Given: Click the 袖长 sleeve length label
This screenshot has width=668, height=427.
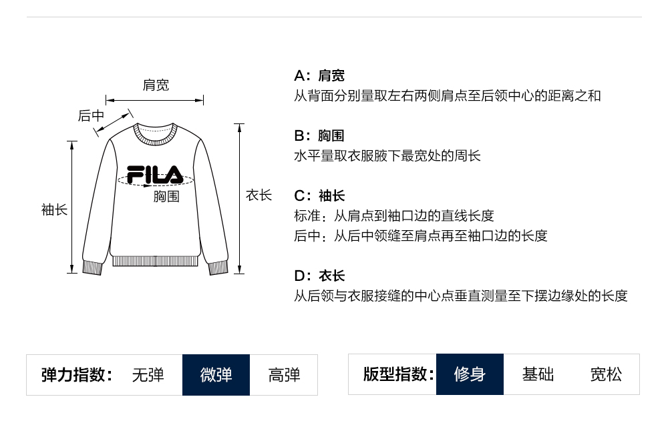Looking at the screenshot, I should tap(54, 209).
